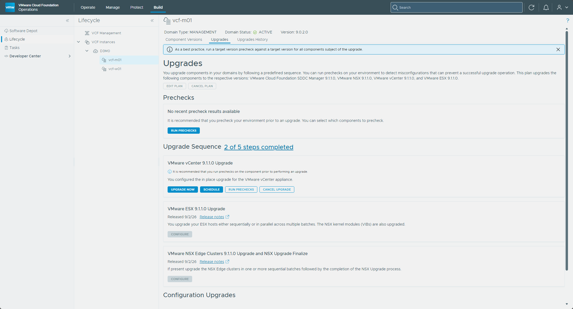
Task: Switch to Component Versions tab
Action: pyautogui.click(x=184, y=39)
